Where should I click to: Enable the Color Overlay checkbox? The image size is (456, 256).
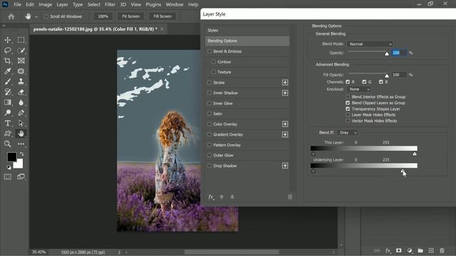tap(209, 124)
